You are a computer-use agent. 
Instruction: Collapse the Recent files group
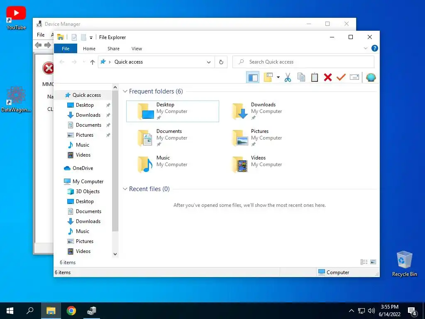click(125, 189)
